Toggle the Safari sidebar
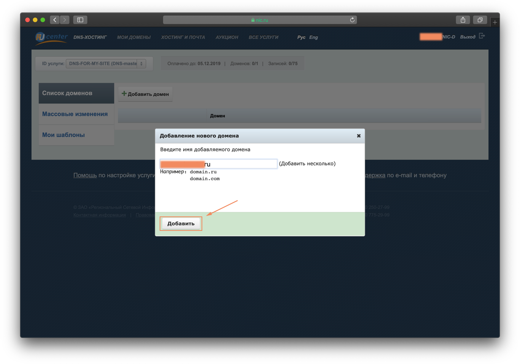 coord(80,20)
